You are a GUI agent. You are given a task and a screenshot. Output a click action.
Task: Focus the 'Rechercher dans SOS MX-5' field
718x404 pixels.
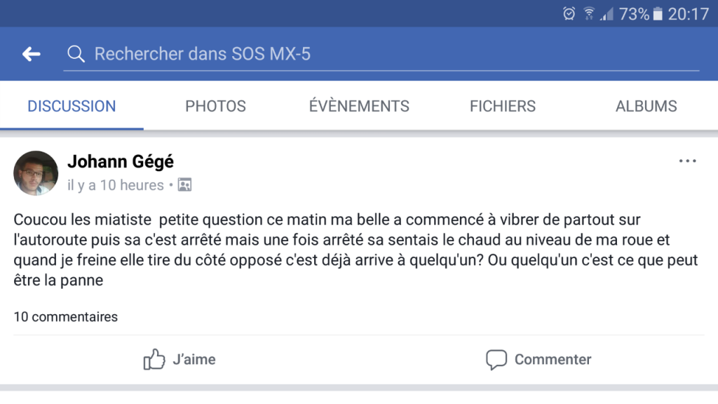(x=381, y=54)
